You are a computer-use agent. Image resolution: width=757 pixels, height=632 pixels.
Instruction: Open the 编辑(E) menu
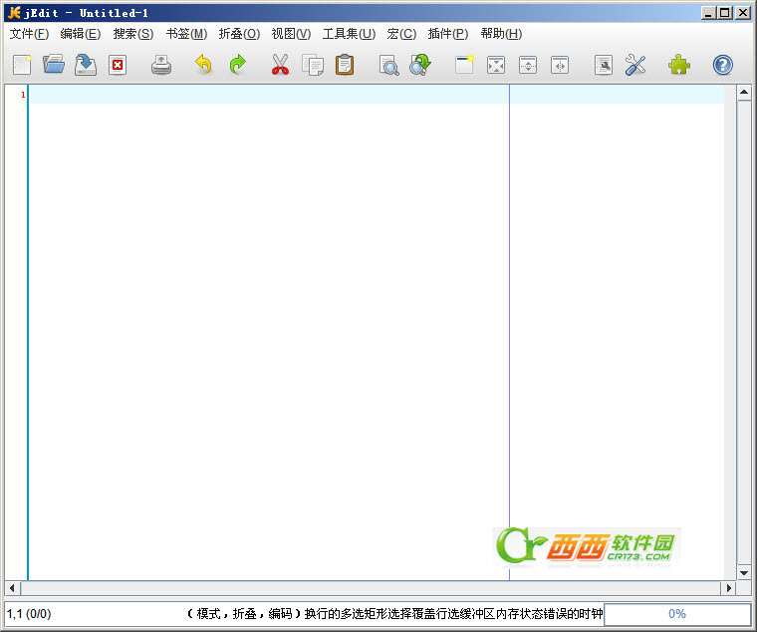pyautogui.click(x=81, y=34)
